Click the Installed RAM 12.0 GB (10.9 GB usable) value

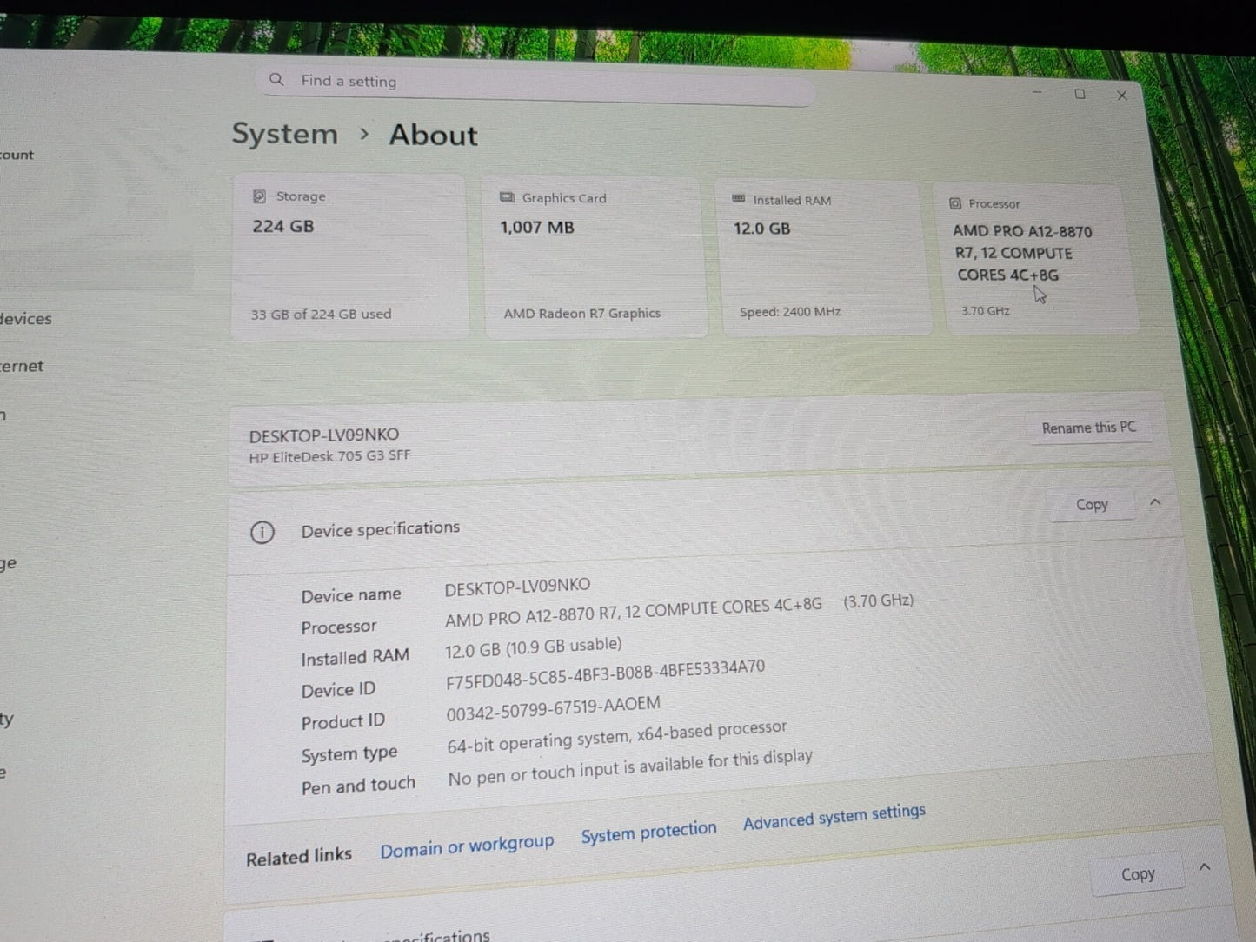[x=534, y=647]
